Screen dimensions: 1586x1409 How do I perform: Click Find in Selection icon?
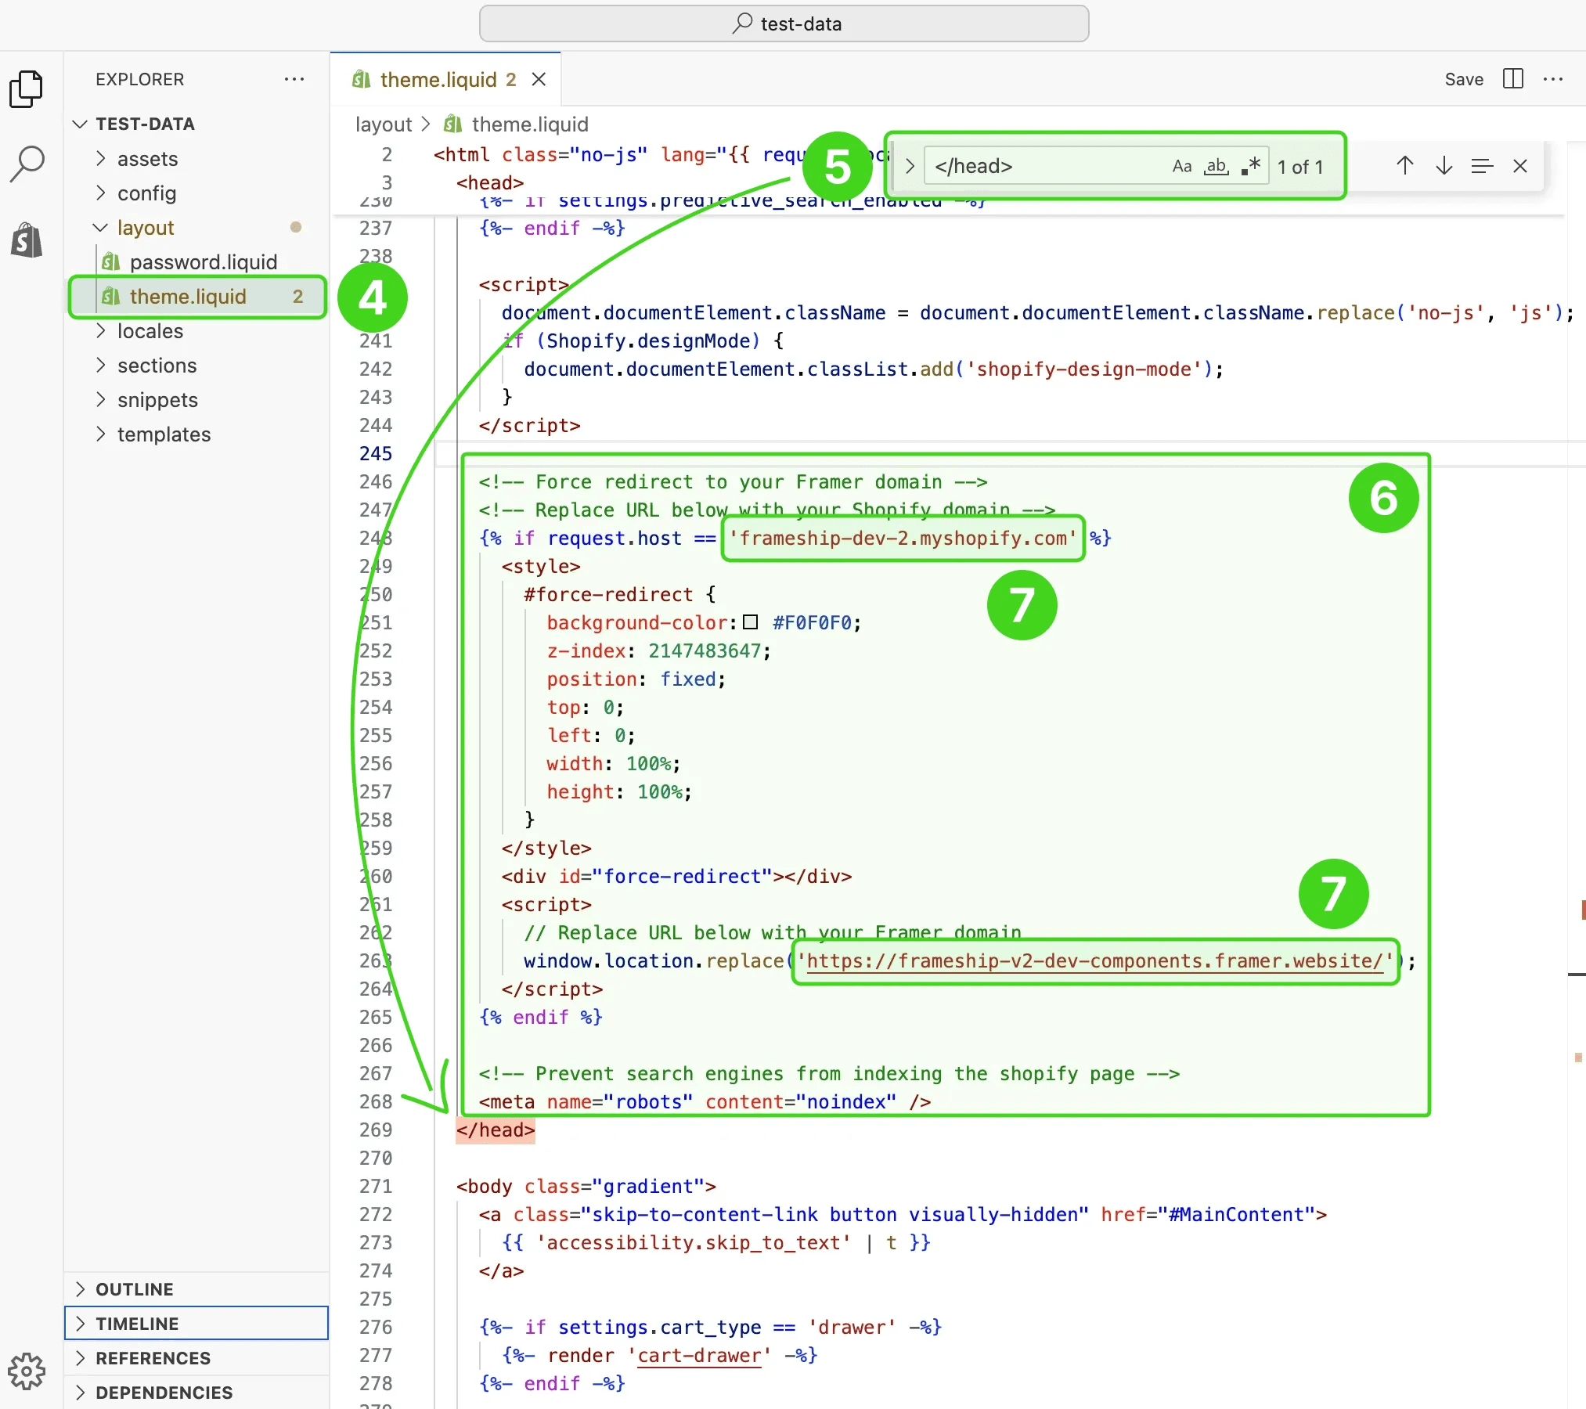pos(1481,166)
